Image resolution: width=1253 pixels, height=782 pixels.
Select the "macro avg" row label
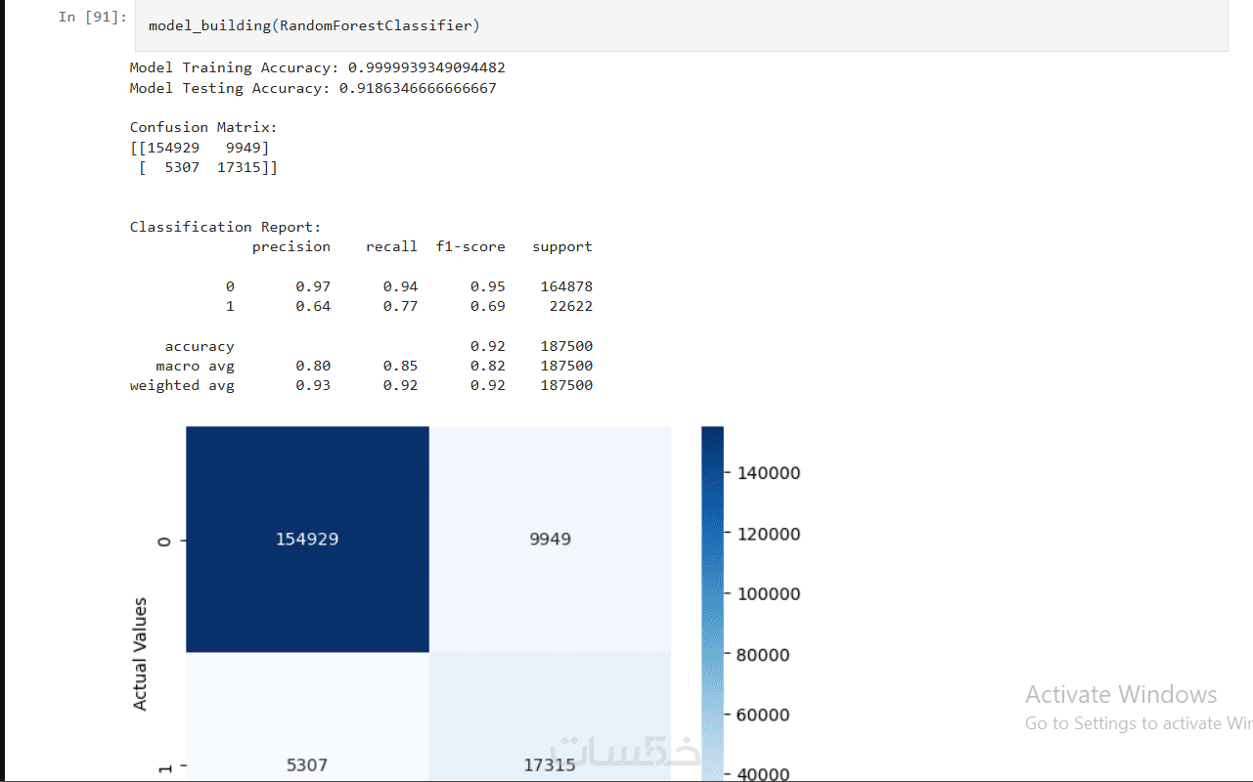click(x=195, y=366)
